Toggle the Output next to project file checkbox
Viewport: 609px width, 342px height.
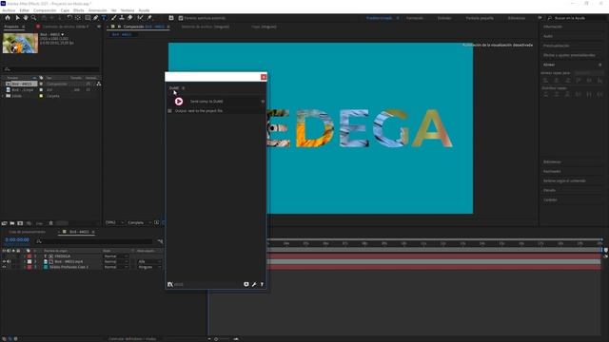point(169,111)
